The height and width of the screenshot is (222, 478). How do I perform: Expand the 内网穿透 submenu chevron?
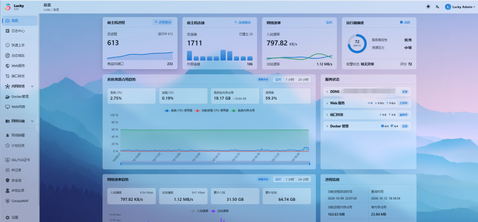point(32,87)
